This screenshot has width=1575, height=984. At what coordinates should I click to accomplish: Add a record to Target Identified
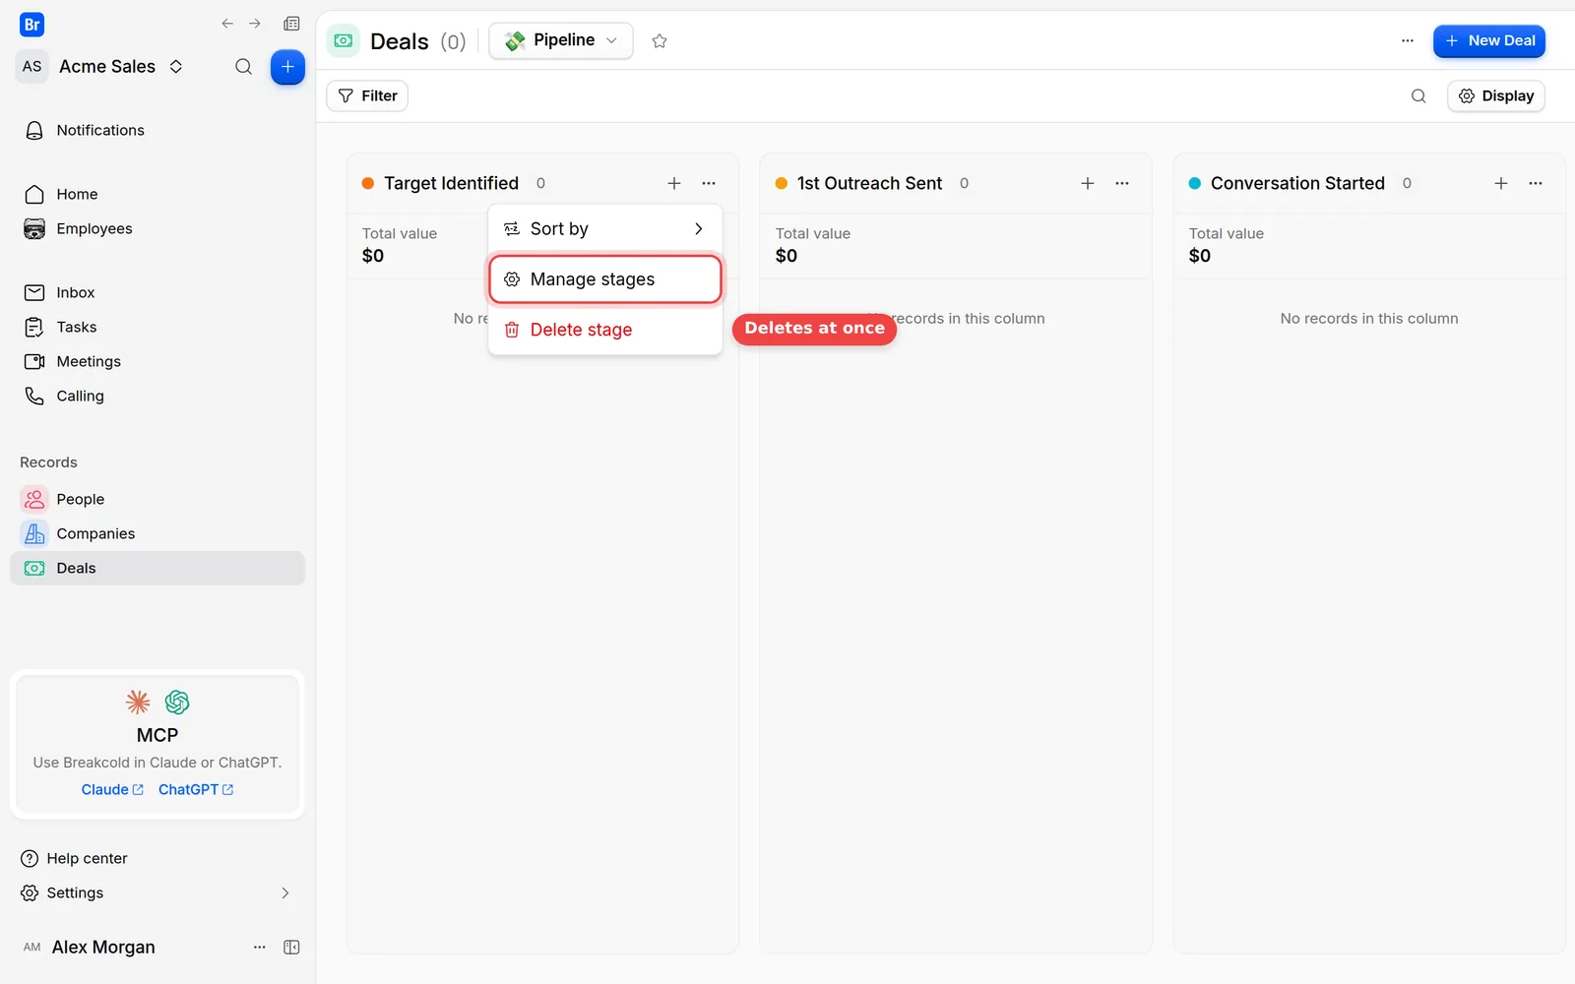674,183
